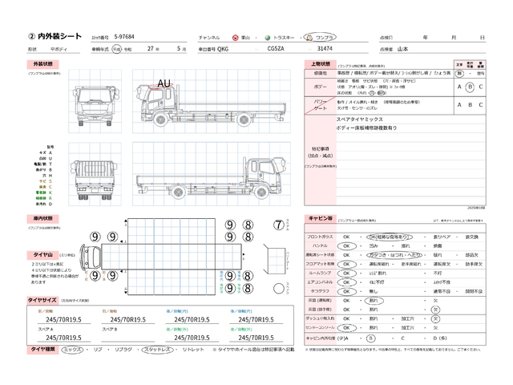Click the サビ S legend entry
The width and height of the screenshot is (513, 385).
[x=46, y=181]
